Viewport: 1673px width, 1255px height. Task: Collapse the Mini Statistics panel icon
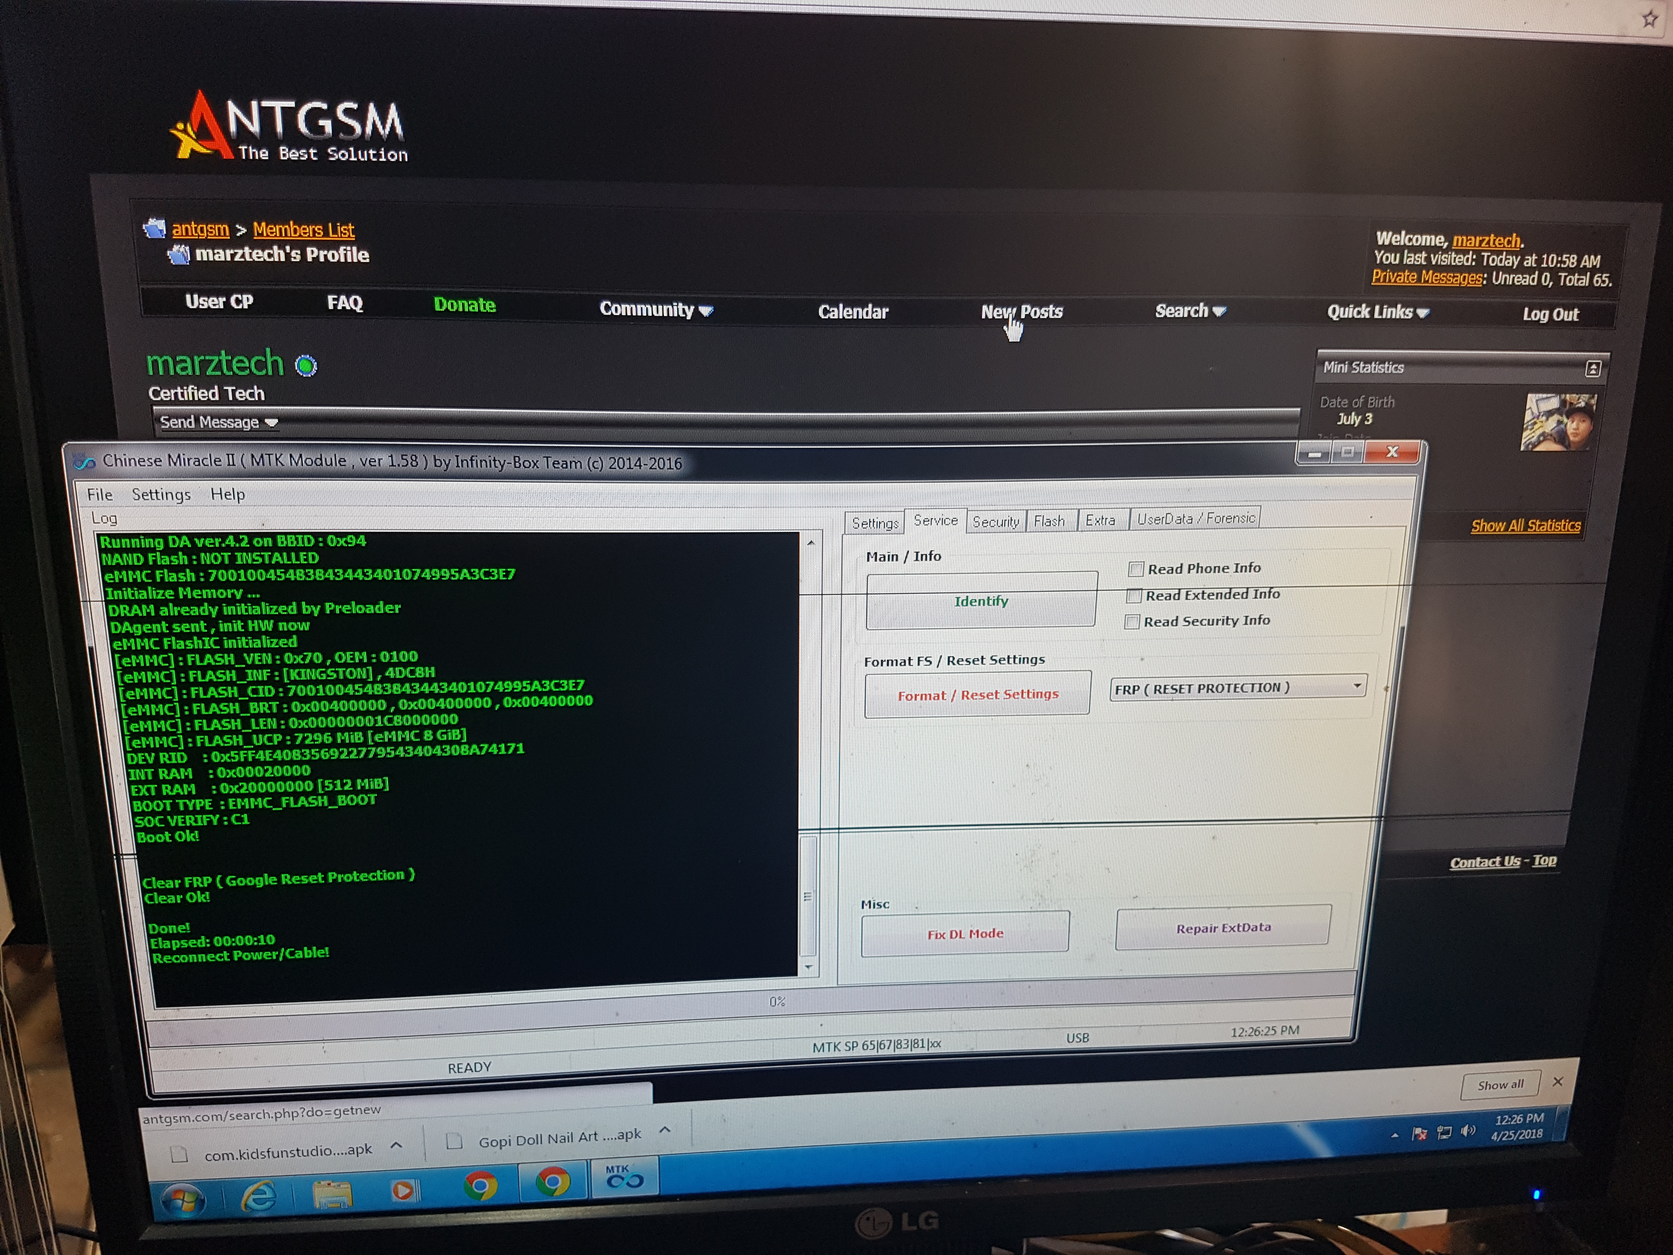pos(1593,369)
